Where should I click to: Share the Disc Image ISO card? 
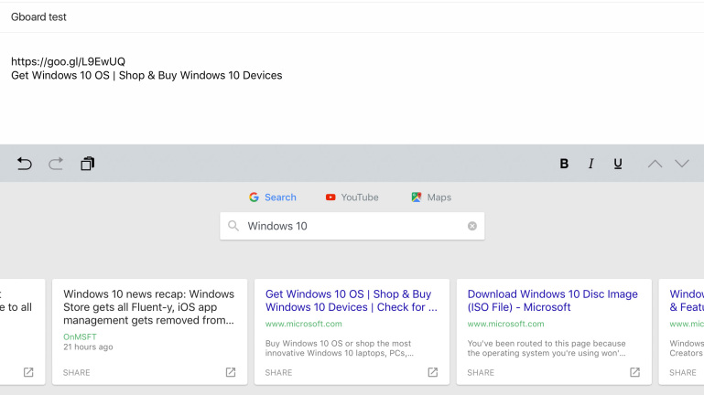(481, 372)
